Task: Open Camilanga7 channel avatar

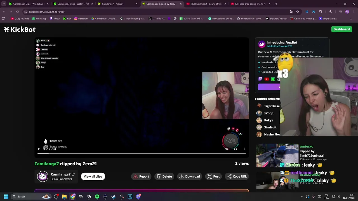Action: pyautogui.click(x=43, y=176)
